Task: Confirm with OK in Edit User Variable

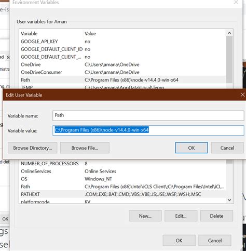Action: [x=192, y=148]
